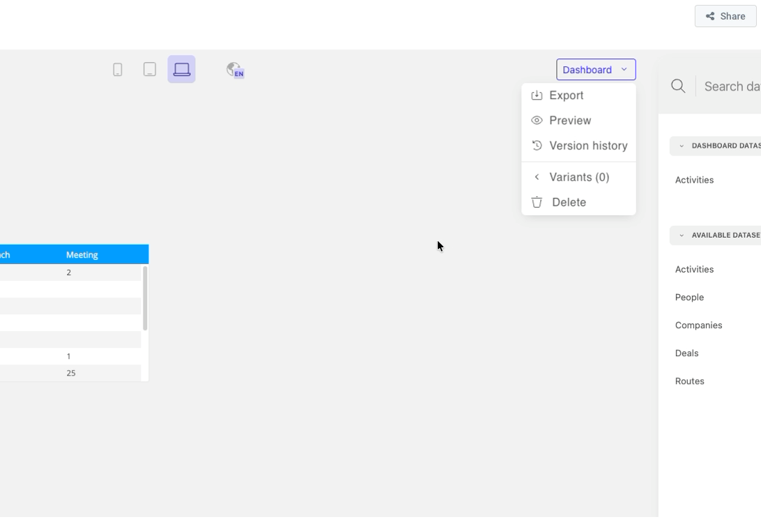Click the Meeting cell with value 25
Viewport: 761px width, 531px height.
coord(71,374)
